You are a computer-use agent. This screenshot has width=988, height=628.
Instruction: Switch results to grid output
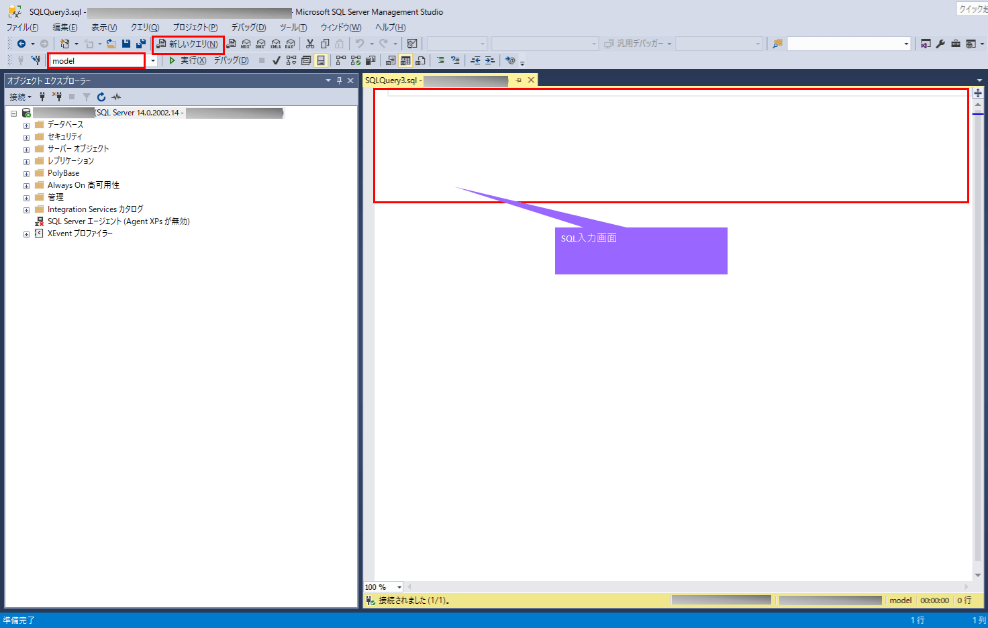click(405, 60)
